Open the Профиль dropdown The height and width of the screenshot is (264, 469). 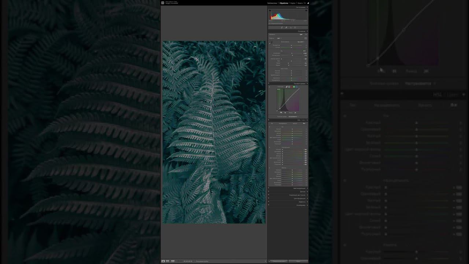point(279,38)
